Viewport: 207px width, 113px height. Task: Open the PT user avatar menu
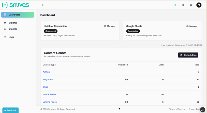[x=199, y=5]
